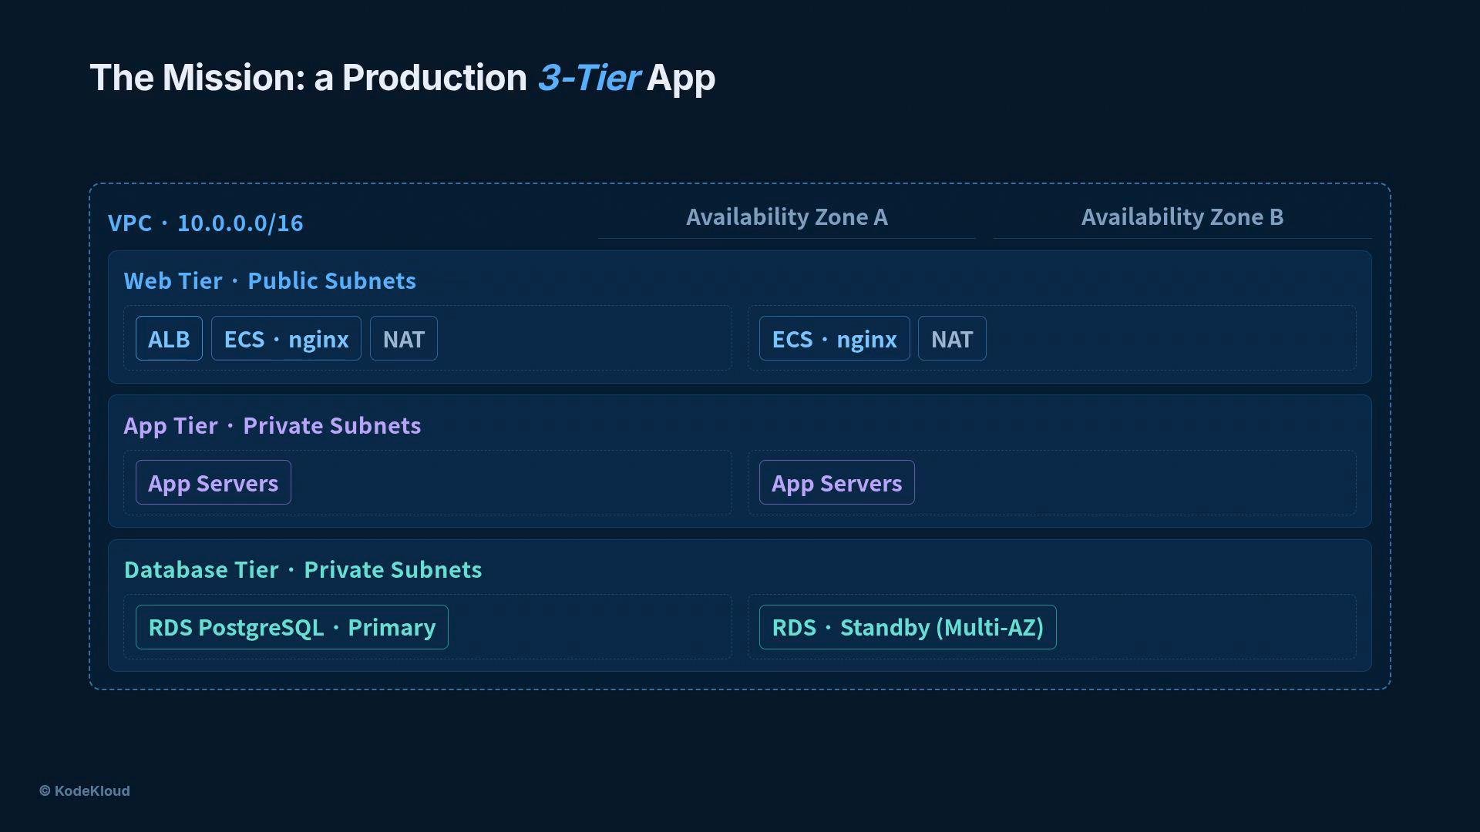Select the 'RDS · Standby (Multi-AZ)' box
1480x832 pixels.
908,627
